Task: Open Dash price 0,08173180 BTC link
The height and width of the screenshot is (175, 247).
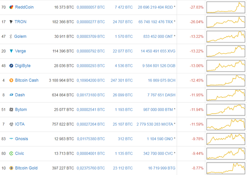Action: click(x=91, y=95)
